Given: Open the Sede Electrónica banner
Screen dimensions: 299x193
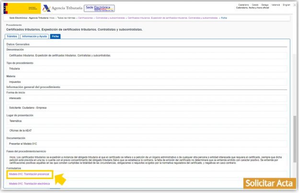Looking at the screenshot, I should (99, 8).
